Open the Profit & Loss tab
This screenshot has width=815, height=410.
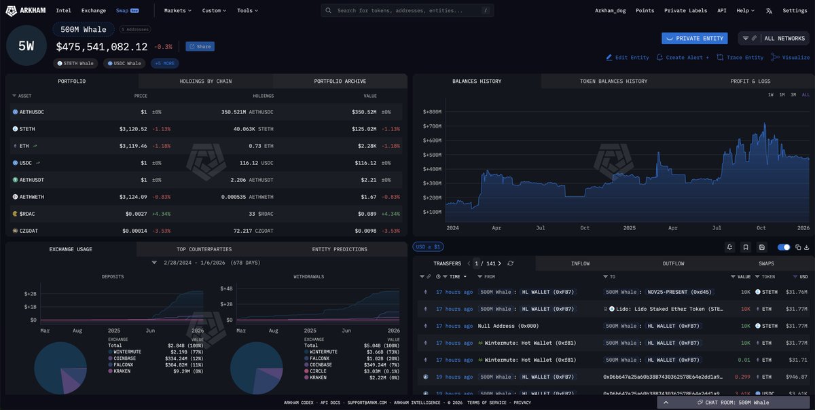750,81
